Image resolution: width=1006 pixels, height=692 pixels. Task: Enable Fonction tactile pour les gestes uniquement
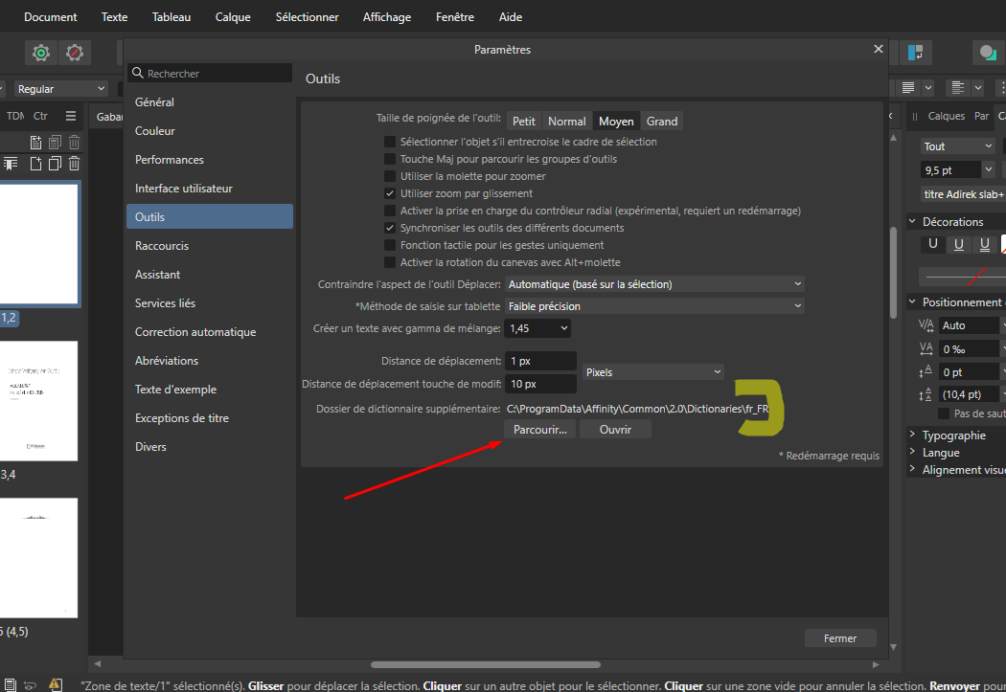[389, 245]
